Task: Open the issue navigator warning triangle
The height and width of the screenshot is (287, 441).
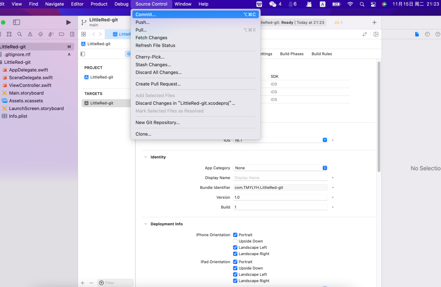Action: 30,34
